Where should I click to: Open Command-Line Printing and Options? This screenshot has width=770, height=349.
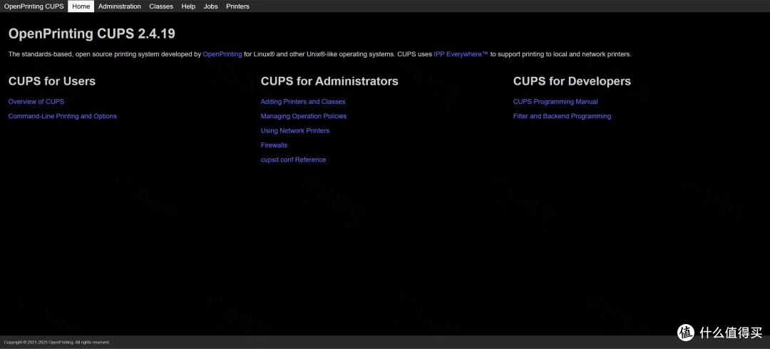62,116
